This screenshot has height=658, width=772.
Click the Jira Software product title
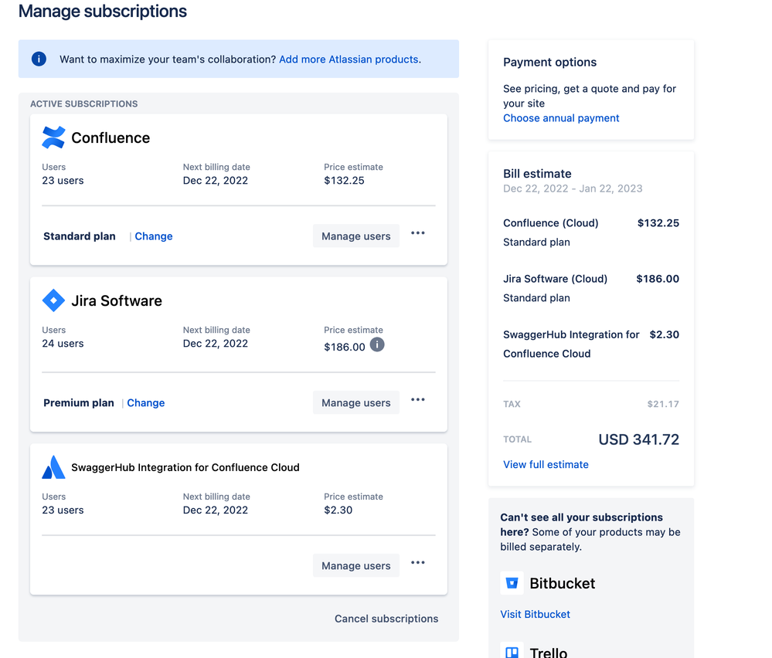point(117,300)
